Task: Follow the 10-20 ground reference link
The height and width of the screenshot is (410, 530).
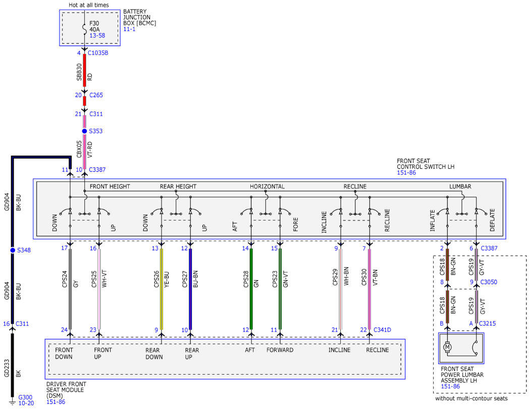Action: point(26,403)
